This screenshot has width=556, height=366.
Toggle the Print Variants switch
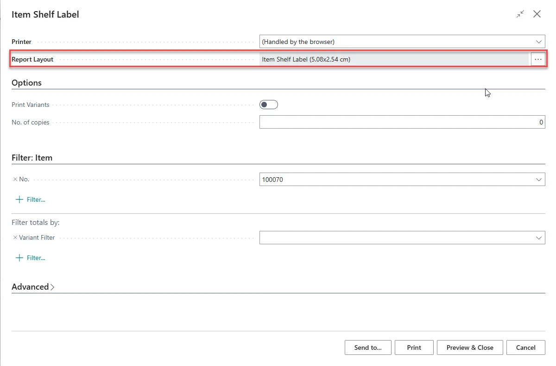pos(269,105)
